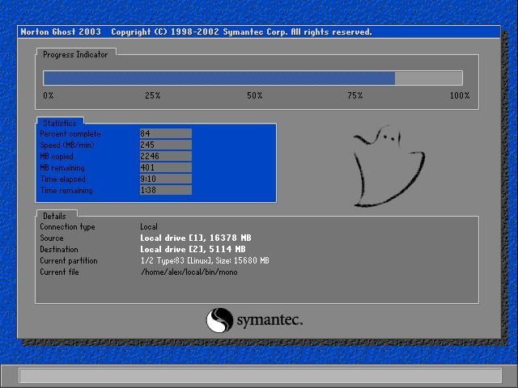518x388 pixels.
Task: Click the Destination drive entry text
Action: tap(193, 250)
